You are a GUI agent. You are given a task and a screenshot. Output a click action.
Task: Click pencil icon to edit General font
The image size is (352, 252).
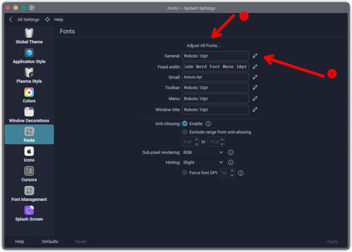(255, 56)
